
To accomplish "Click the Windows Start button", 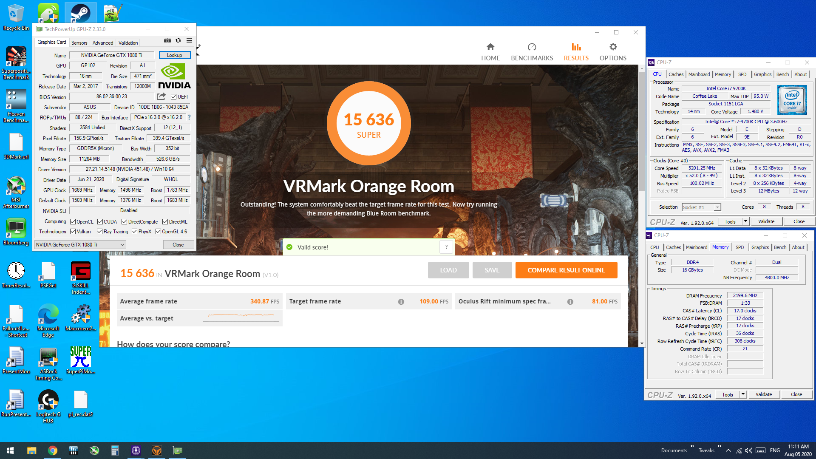I will 10,450.
